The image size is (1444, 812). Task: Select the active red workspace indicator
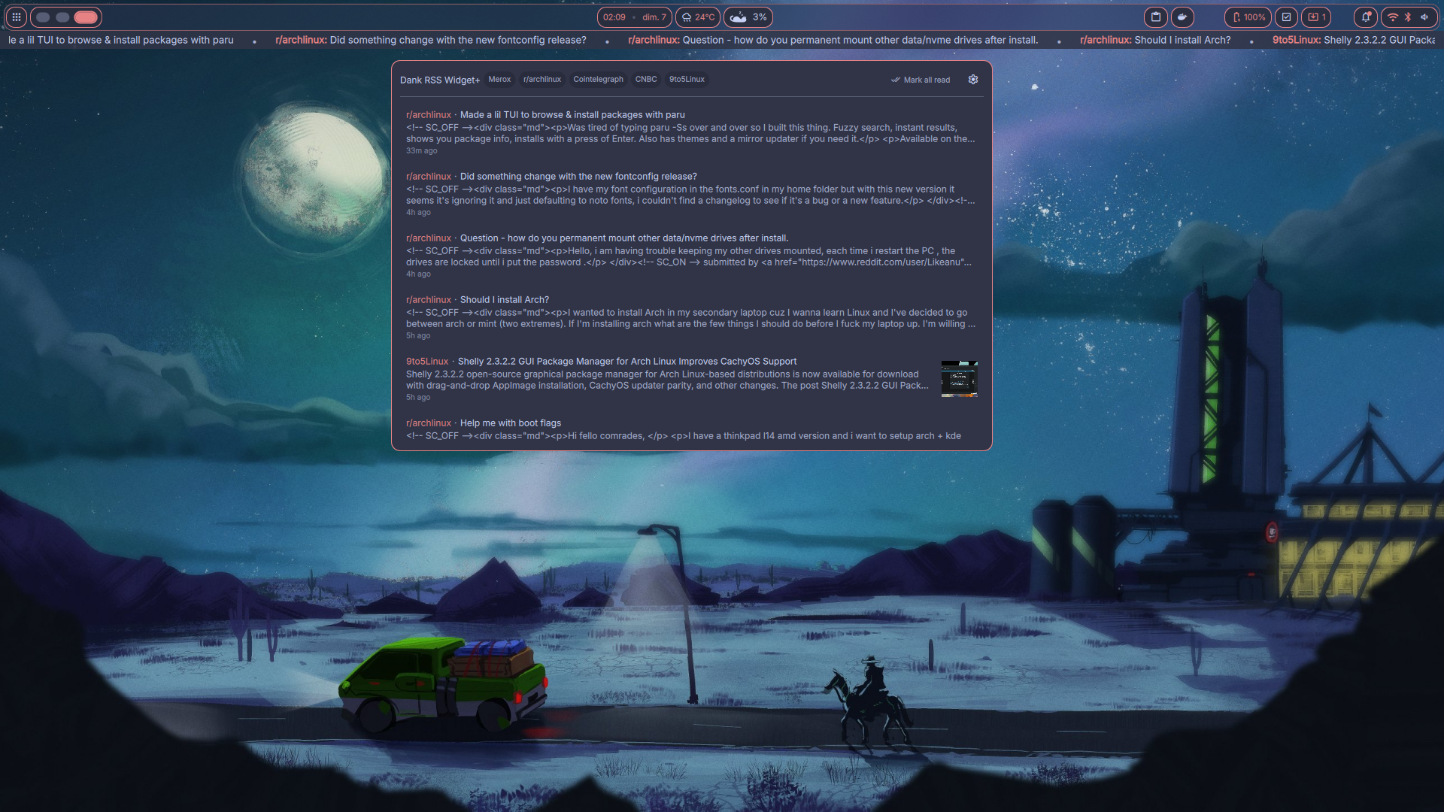[86, 17]
